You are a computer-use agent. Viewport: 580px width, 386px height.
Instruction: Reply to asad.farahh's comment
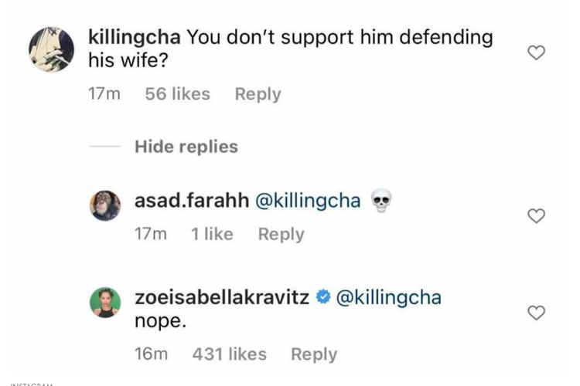click(281, 234)
